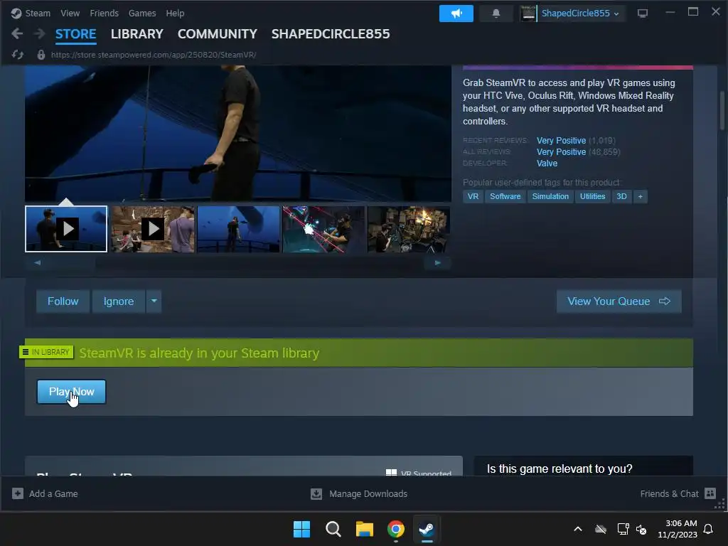Open Windows Search from the taskbar
This screenshot has width=728, height=546.
333,529
